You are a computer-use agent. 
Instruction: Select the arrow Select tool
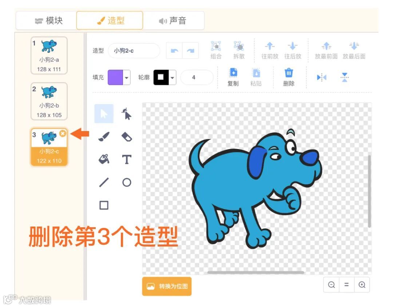coord(104,114)
